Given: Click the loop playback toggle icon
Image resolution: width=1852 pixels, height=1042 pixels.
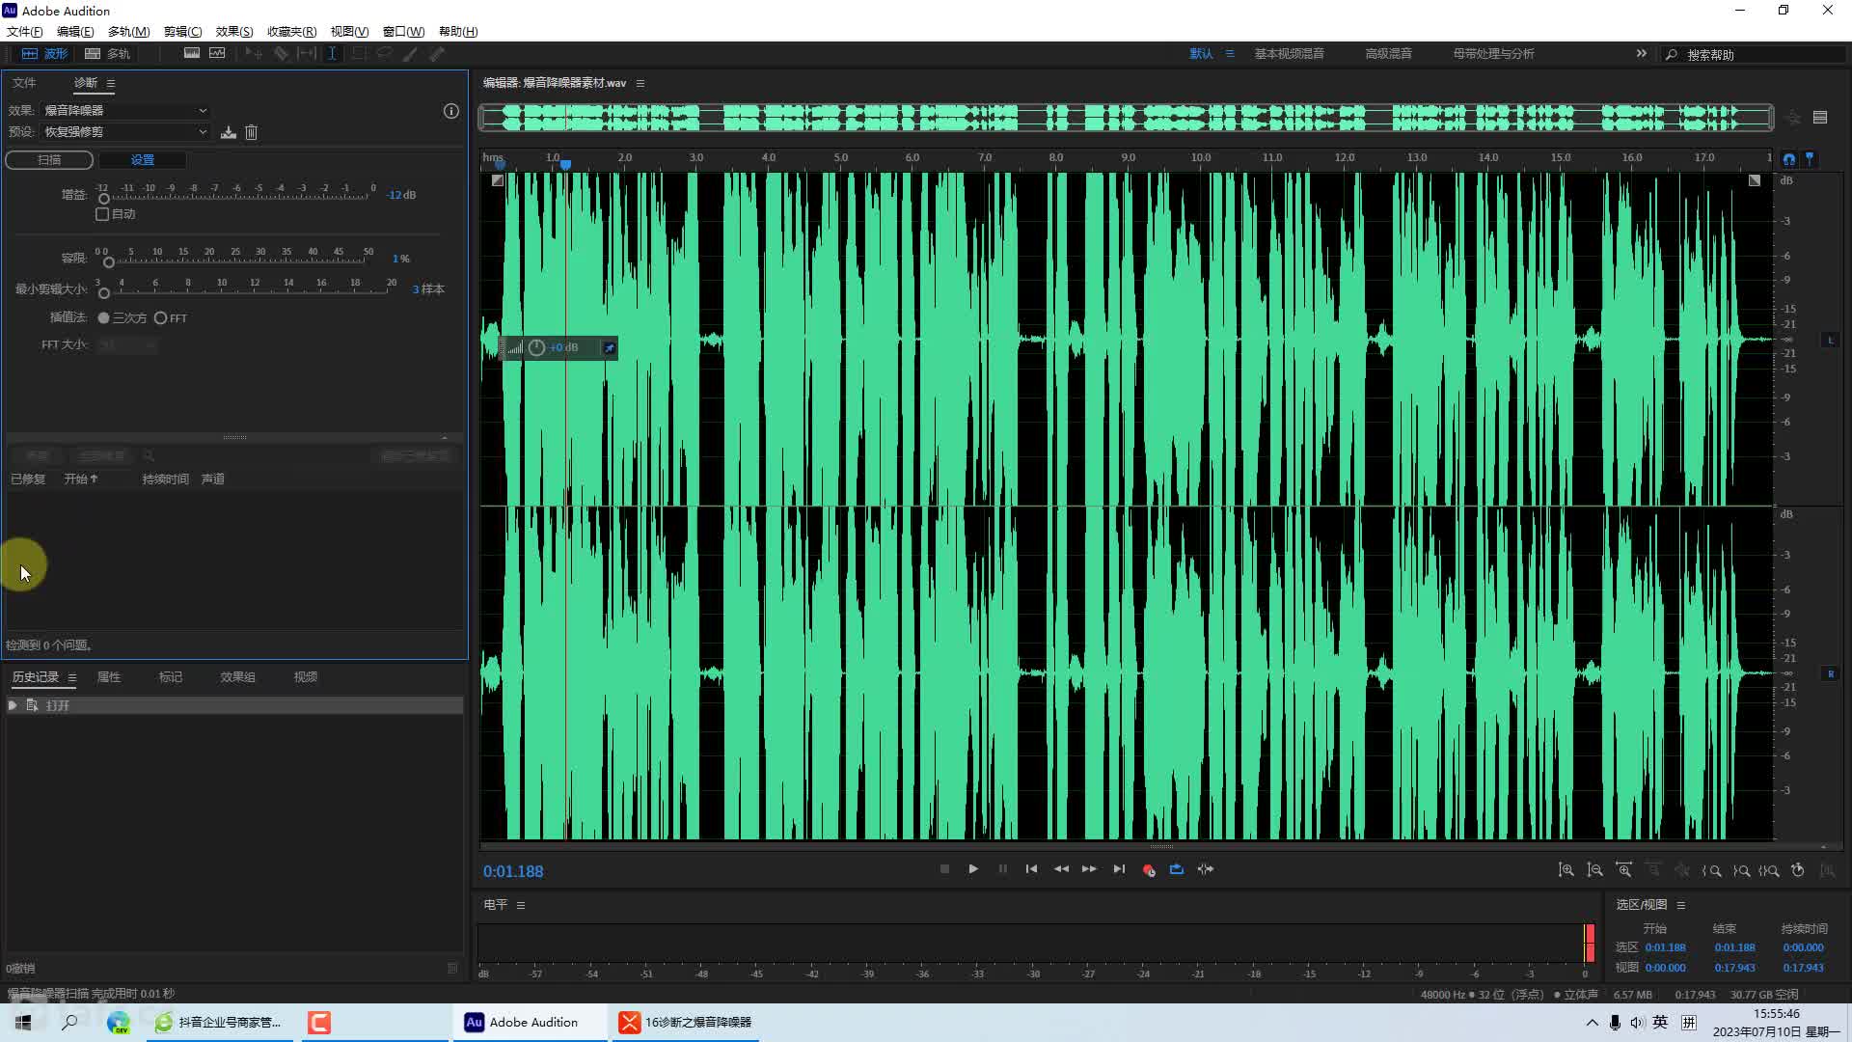Looking at the screenshot, I should 1175,869.
